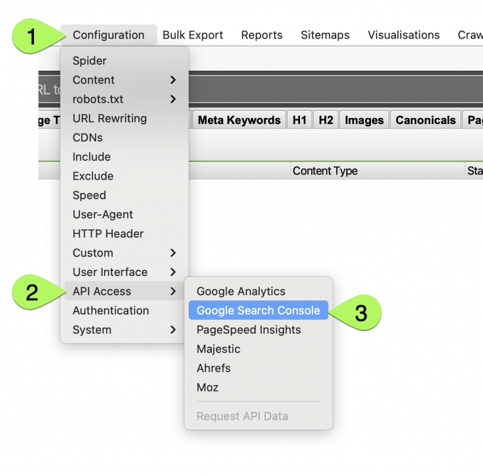This screenshot has height=476, width=483.
Task: Choose PageSpeed Insights API option
Action: (258, 330)
